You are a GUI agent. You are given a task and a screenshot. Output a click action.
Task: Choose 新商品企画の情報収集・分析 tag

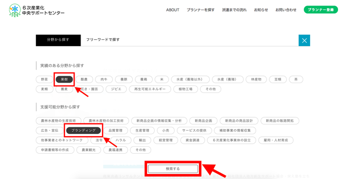click(x=159, y=121)
